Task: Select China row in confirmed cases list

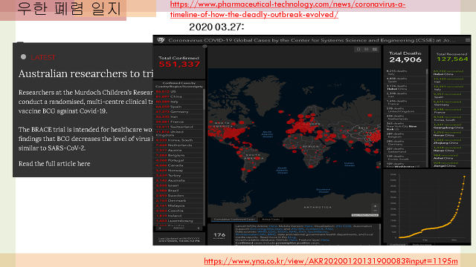Action: [x=178, y=96]
